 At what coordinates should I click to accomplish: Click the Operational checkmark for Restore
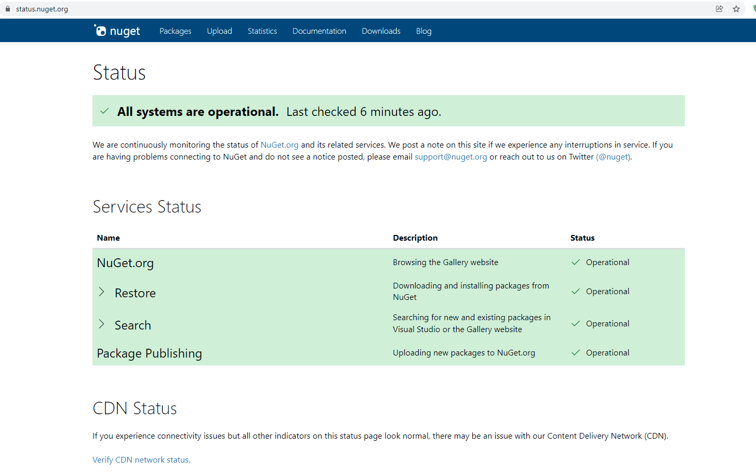576,291
